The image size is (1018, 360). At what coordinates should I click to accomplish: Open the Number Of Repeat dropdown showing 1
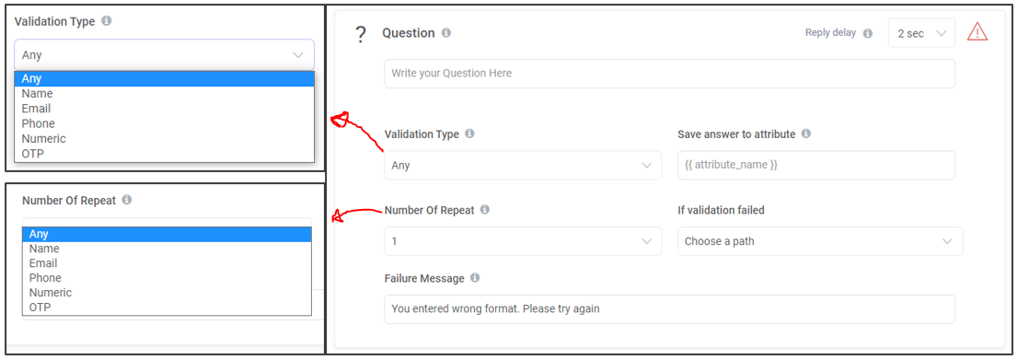click(523, 241)
